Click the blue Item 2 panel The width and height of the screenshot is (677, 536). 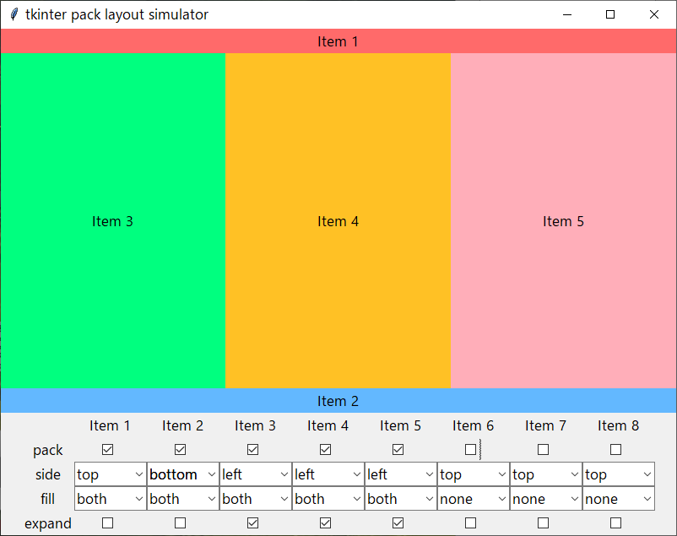point(338,401)
